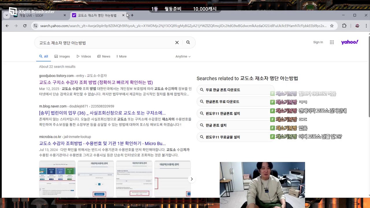Open a new browser tab

(132, 15)
